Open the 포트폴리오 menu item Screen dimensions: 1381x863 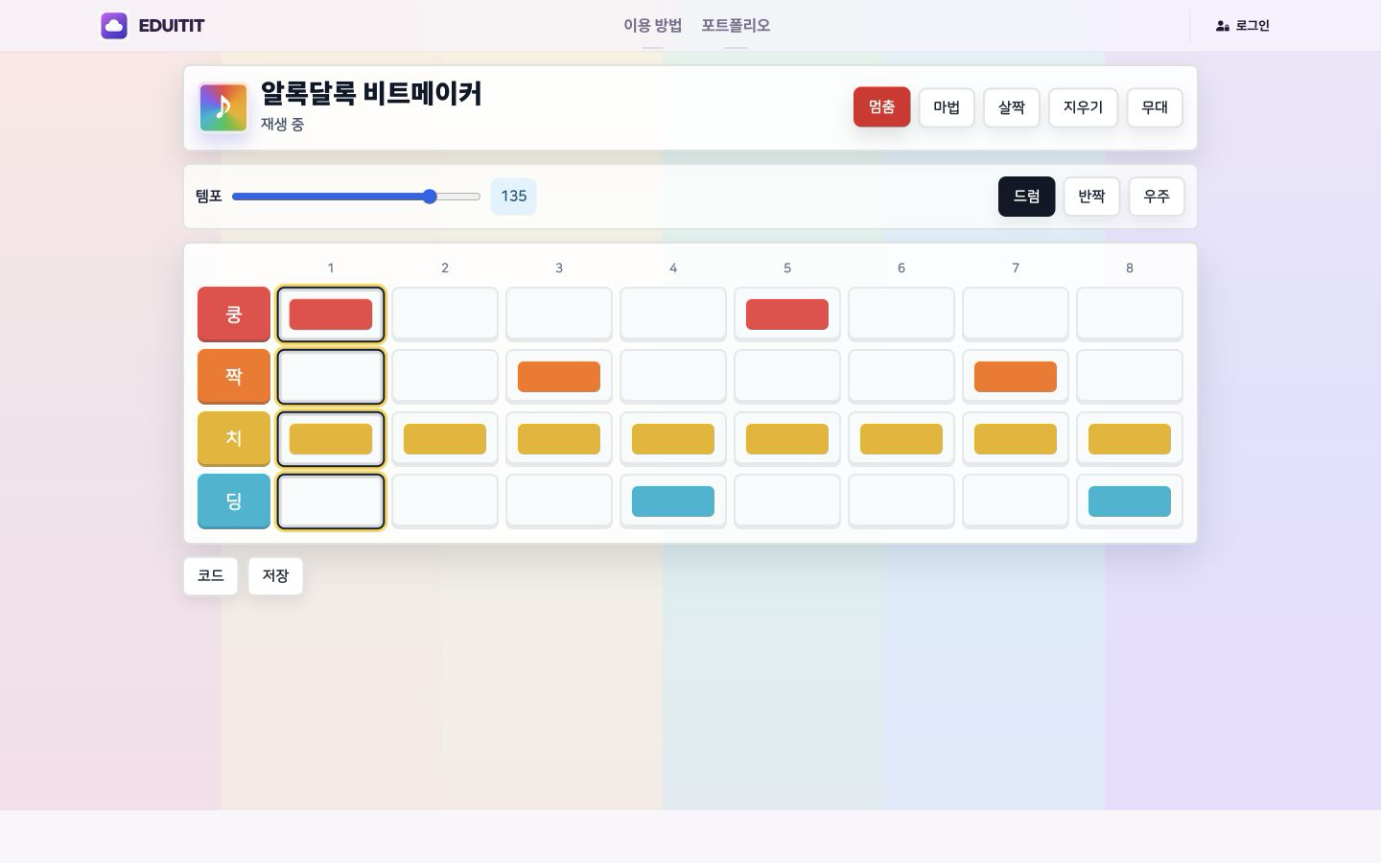[736, 26]
